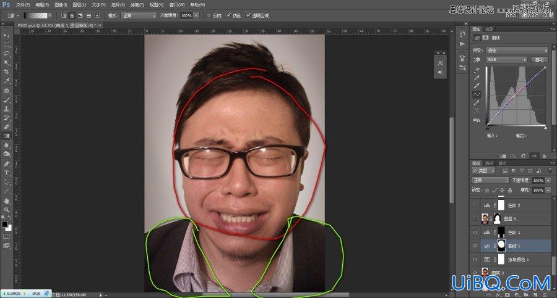557x298 pixels.
Task: Choose linear gradient style in options bar
Action: tap(64, 15)
